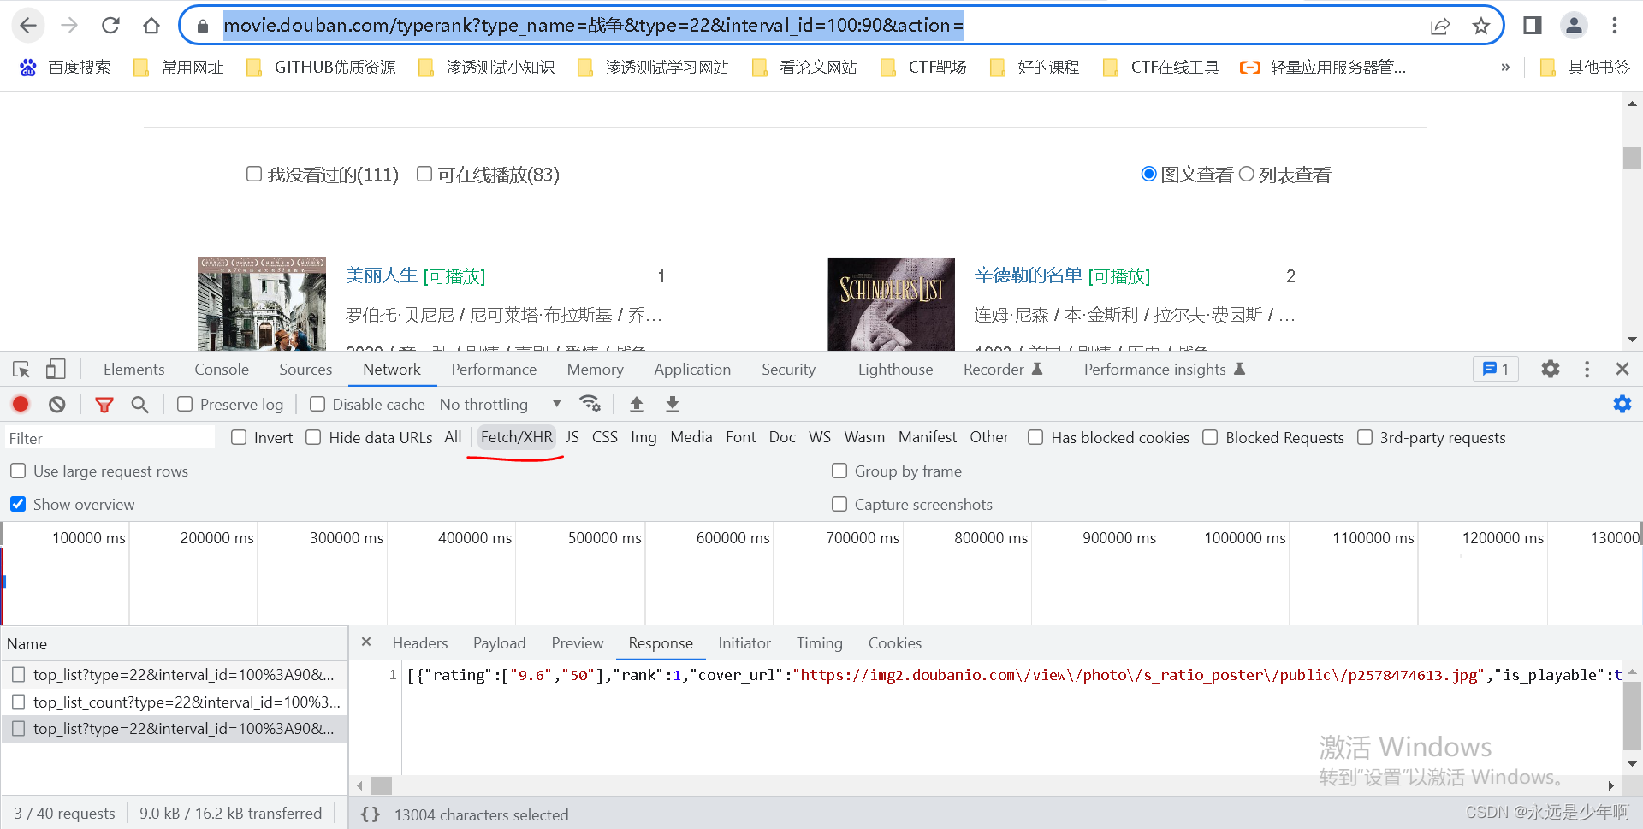Import a HAR file
The height and width of the screenshot is (829, 1643).
(x=637, y=403)
